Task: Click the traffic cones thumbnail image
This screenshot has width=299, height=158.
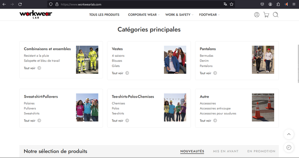Action: (263, 107)
